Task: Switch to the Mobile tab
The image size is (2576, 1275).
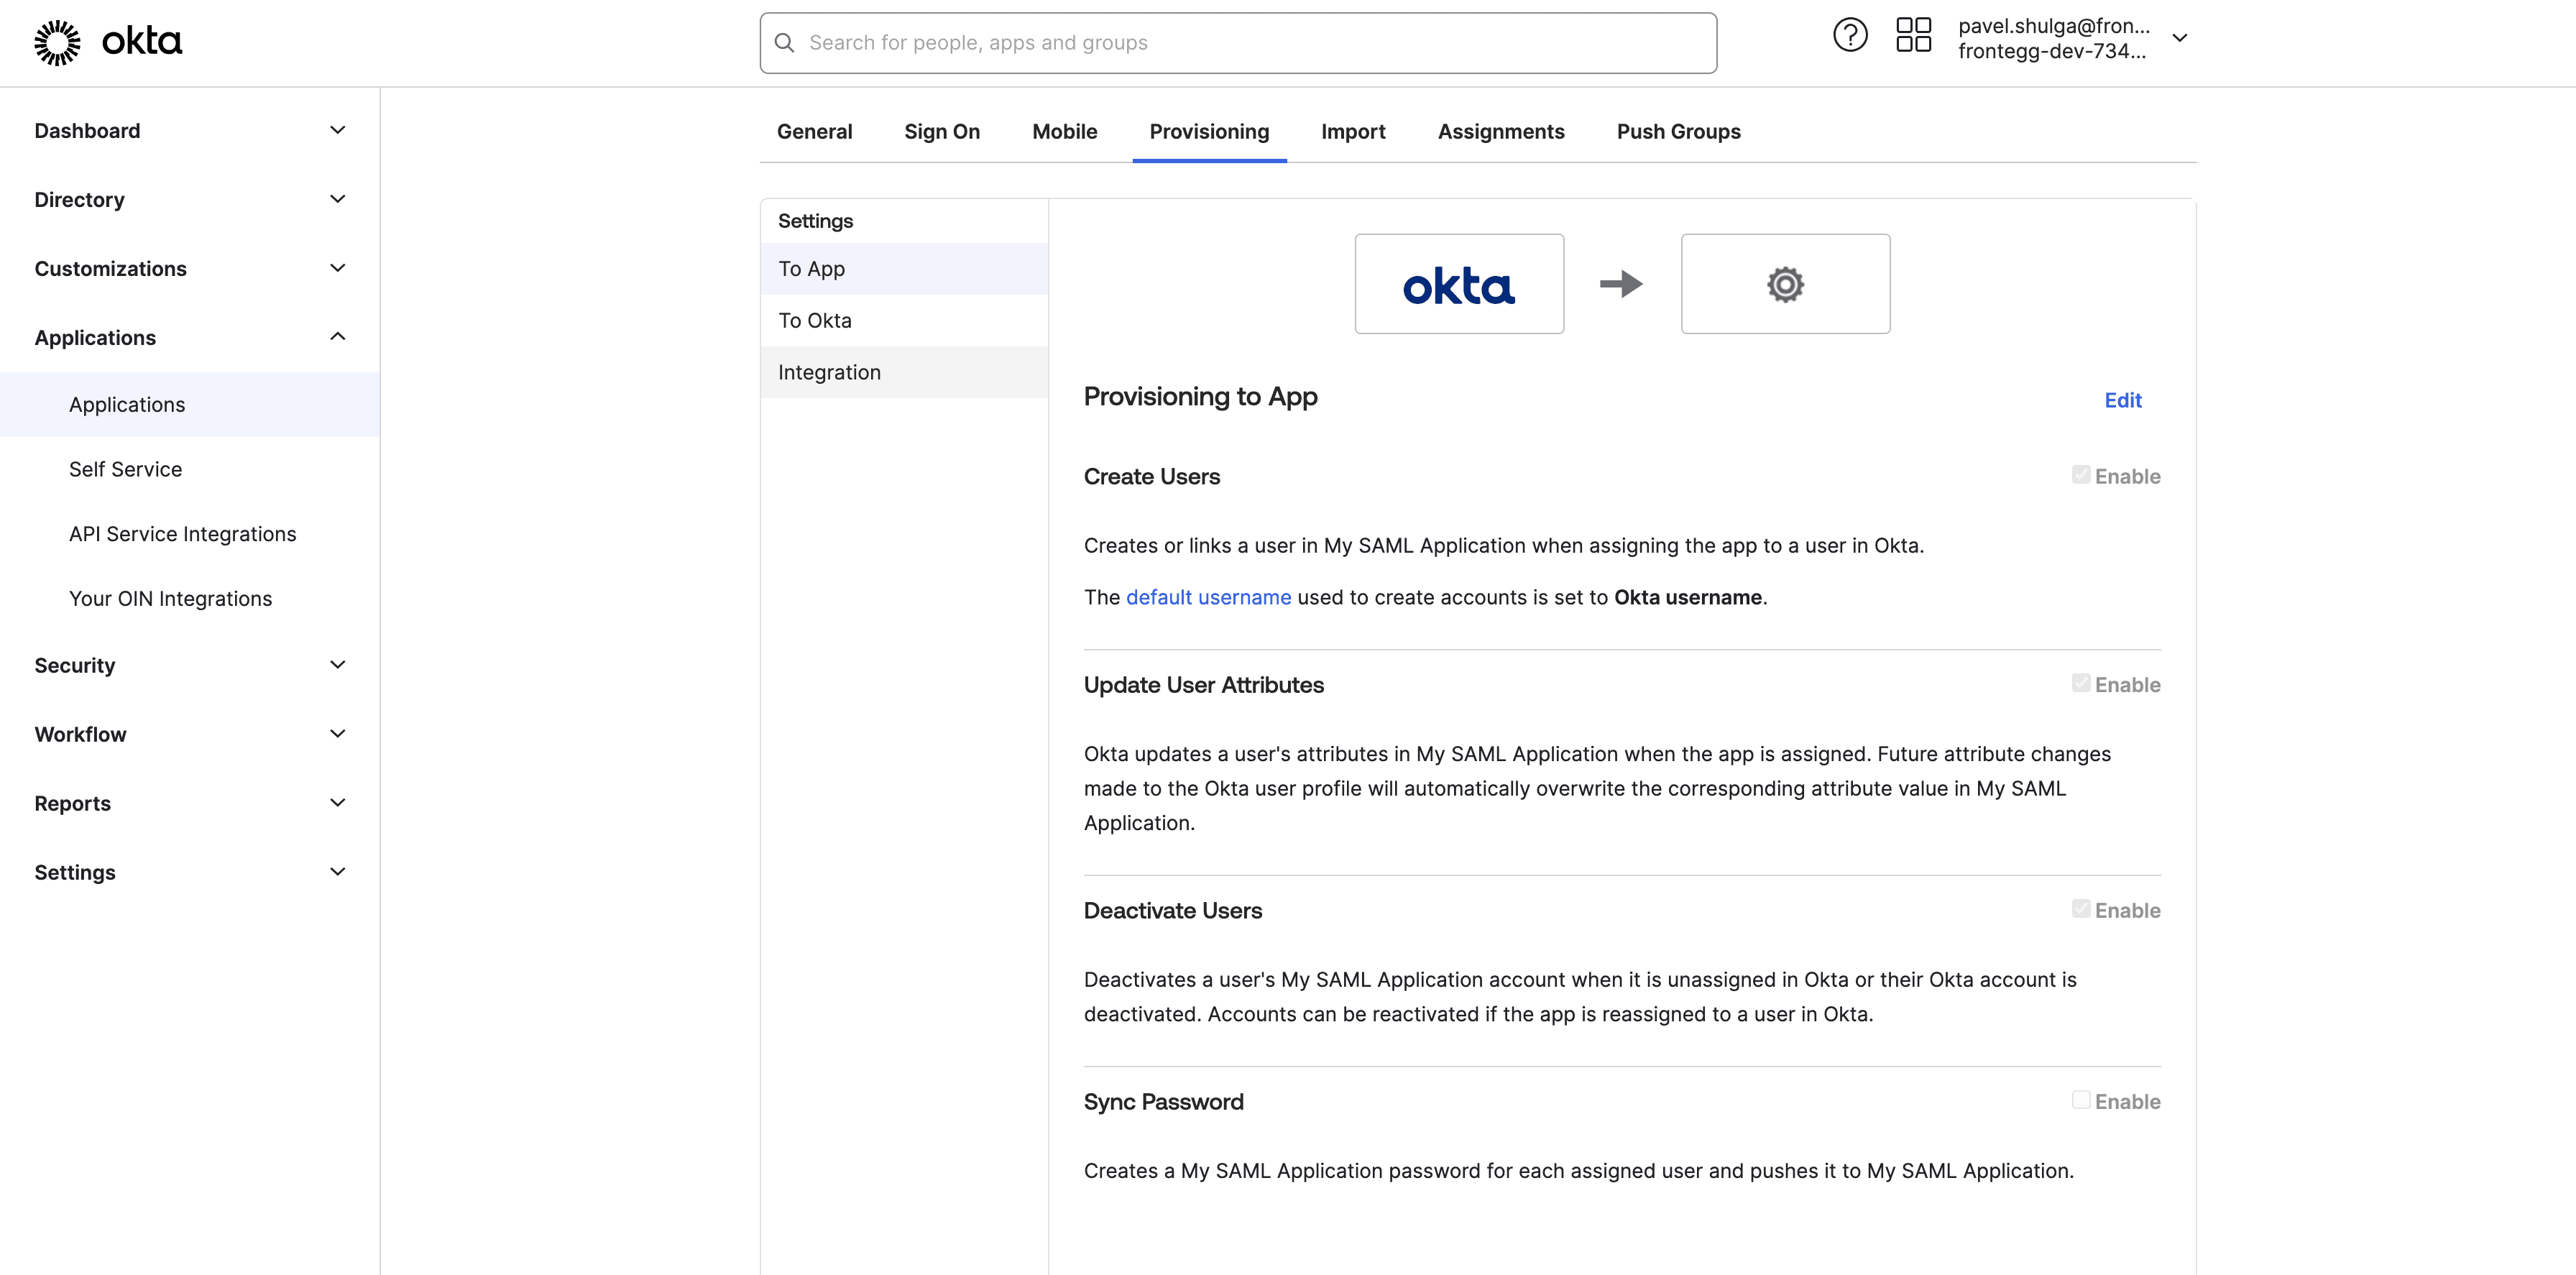Action: 1064,132
